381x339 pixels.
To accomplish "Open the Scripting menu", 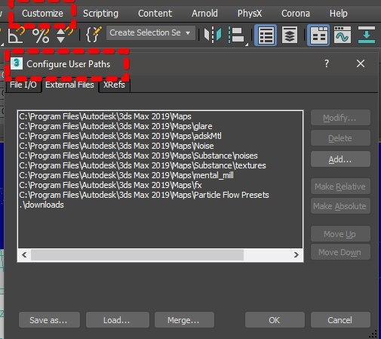I will pos(100,14).
